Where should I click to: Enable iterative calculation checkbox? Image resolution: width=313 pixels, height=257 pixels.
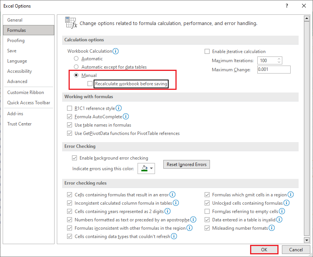207,52
